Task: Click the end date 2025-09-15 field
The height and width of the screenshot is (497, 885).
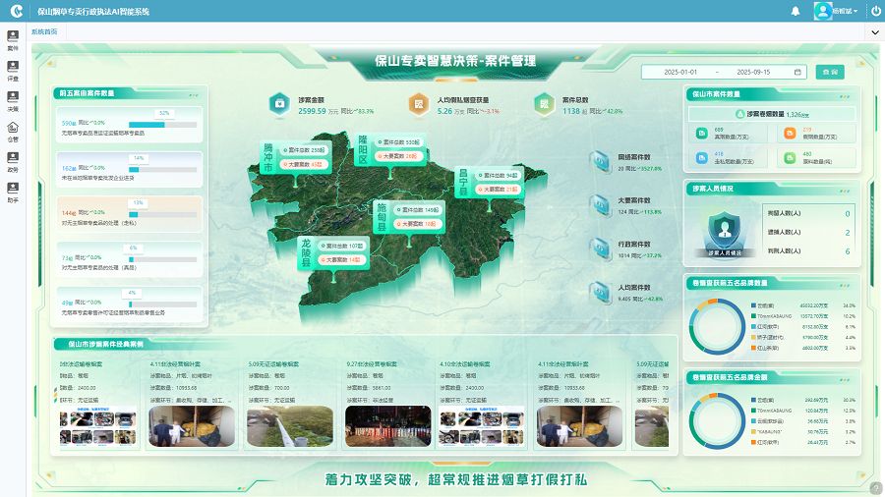Action: click(753, 72)
